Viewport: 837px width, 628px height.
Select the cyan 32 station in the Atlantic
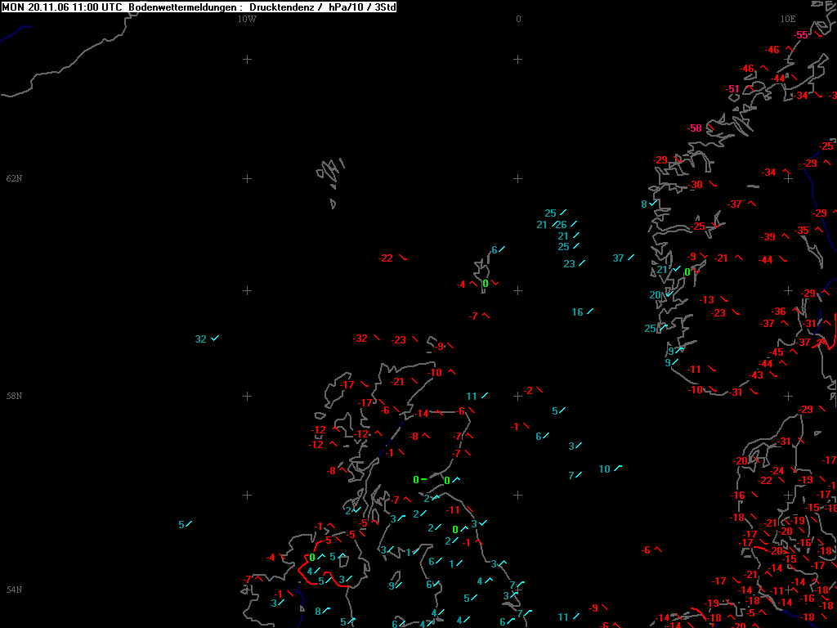click(201, 339)
